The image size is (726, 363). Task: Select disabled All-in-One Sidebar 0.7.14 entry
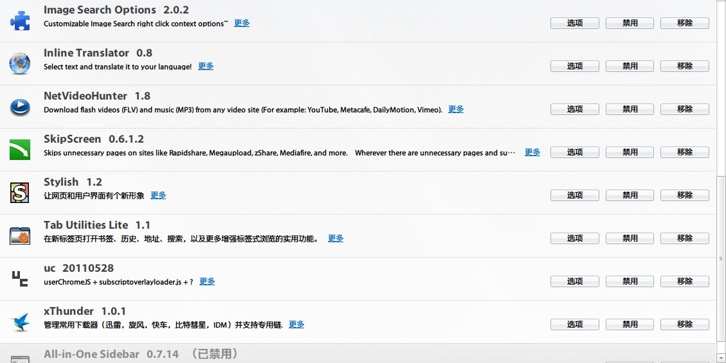(358, 353)
